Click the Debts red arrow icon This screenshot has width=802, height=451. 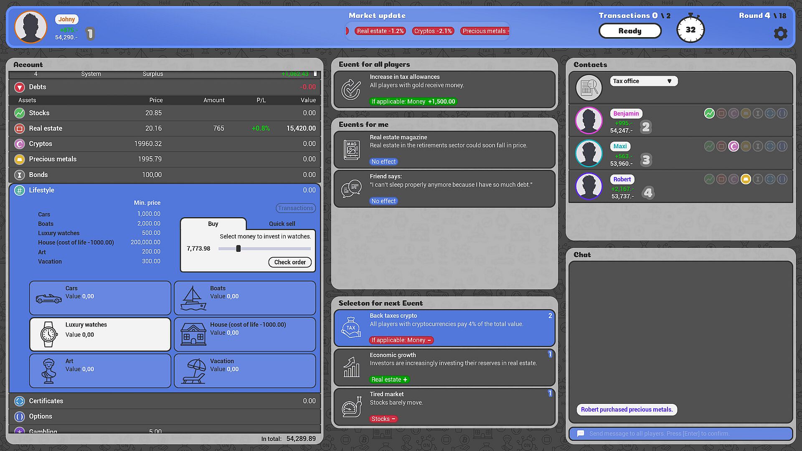coord(19,87)
